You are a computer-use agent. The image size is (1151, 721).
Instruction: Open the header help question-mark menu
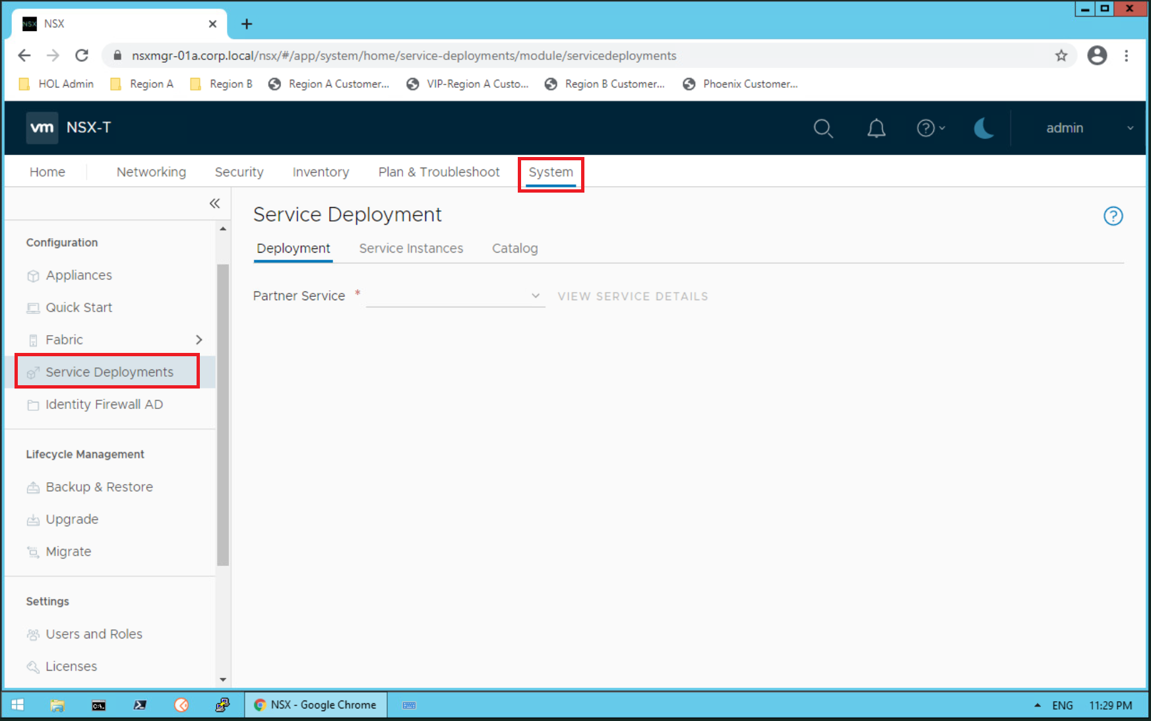pyautogui.click(x=931, y=128)
